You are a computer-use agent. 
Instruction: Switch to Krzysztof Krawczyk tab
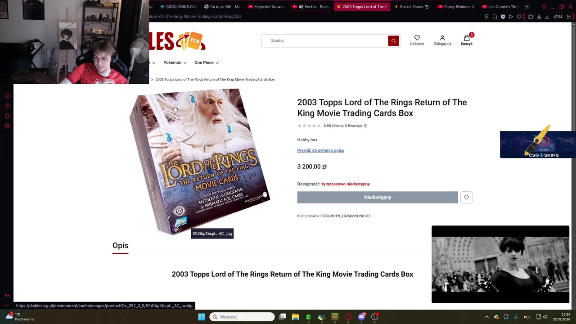(267, 7)
